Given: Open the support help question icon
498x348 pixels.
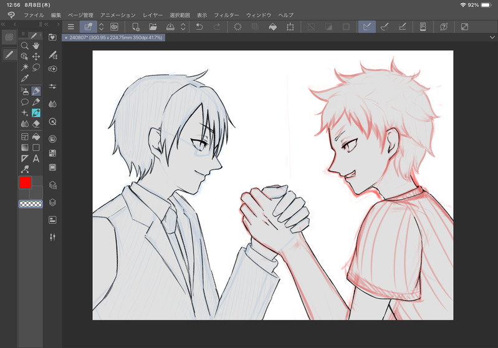Looking at the screenshot, I should [444, 27].
